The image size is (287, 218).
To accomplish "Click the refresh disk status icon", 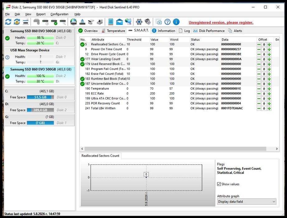I will (x=8, y=22).
